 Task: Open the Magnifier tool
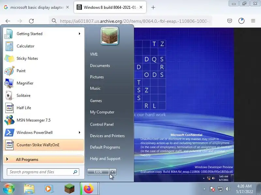click(44, 83)
